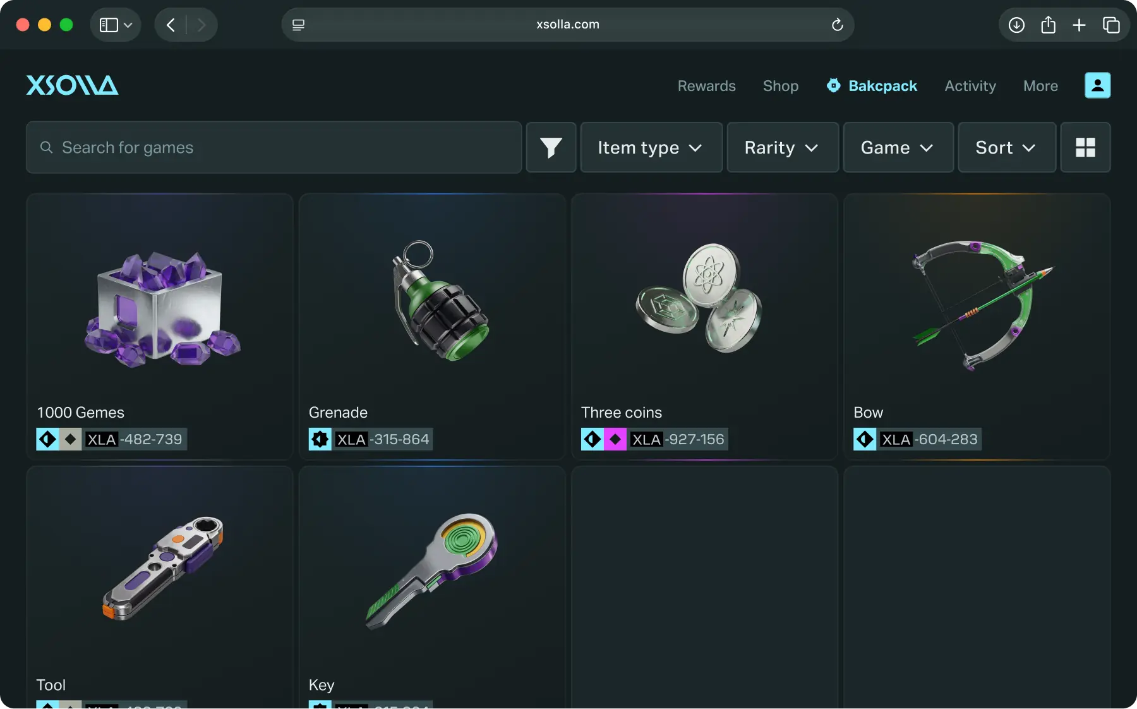The image size is (1137, 709).
Task: Click the cyan diamond badge under Bow
Action: point(864,439)
